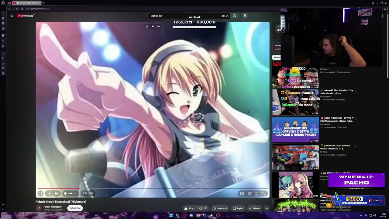Open the Opera menu logo in the corner
389x219 pixels.
(3, 3)
